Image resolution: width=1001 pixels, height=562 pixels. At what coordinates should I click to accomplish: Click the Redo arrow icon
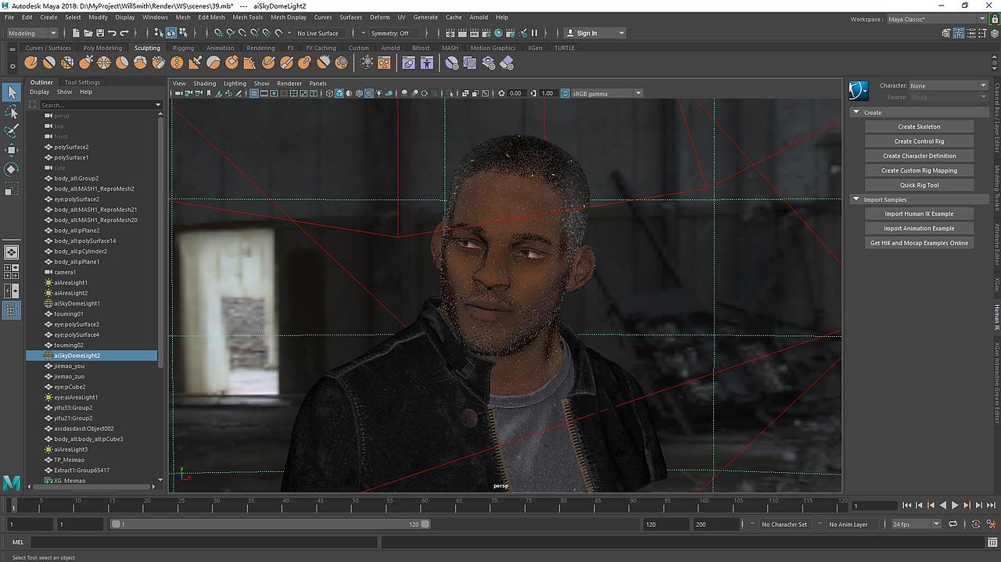pos(124,33)
